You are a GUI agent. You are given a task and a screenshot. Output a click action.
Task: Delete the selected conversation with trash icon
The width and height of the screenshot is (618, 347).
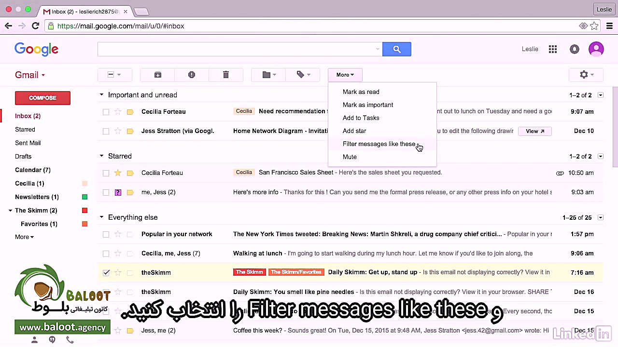tap(225, 75)
